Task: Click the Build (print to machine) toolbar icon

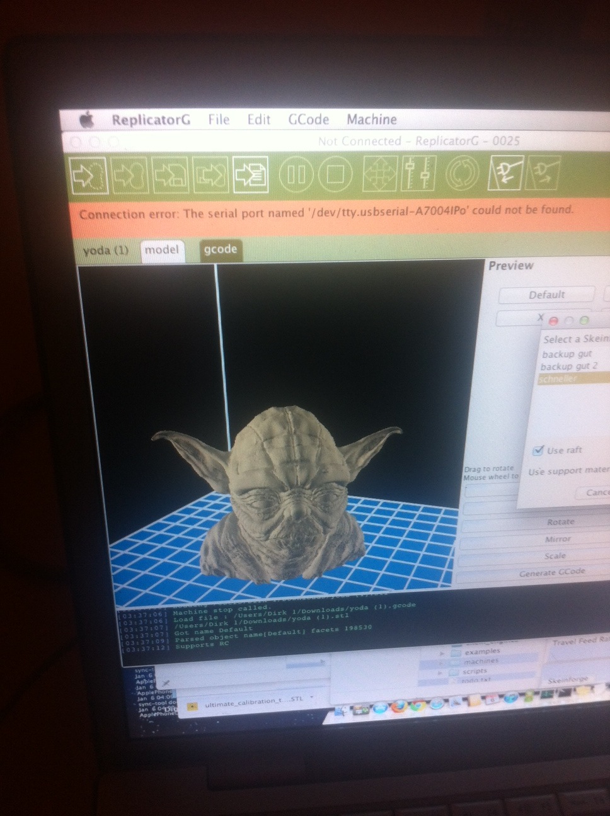Action: [x=88, y=175]
